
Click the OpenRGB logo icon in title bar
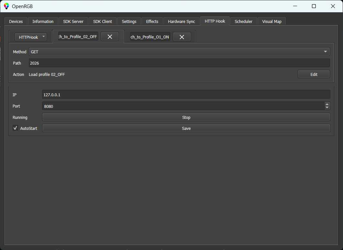coord(6,6)
